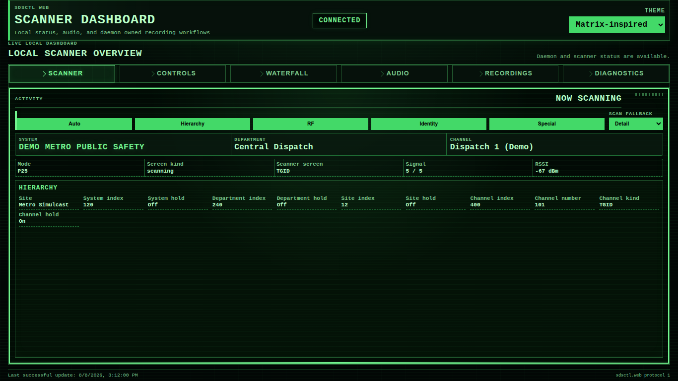This screenshot has height=381, width=678.
Task: Click the Department hold value Off
Action: pos(282,205)
